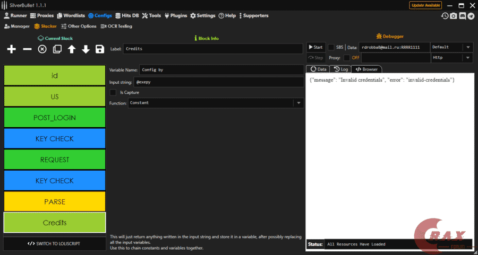The image size is (478, 255).
Task: Open the Help section
Action: [227, 15]
